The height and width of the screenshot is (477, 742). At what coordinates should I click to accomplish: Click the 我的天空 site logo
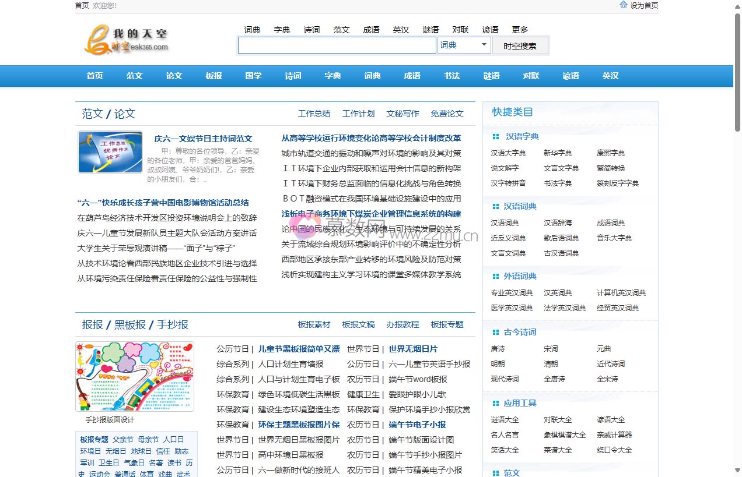127,40
